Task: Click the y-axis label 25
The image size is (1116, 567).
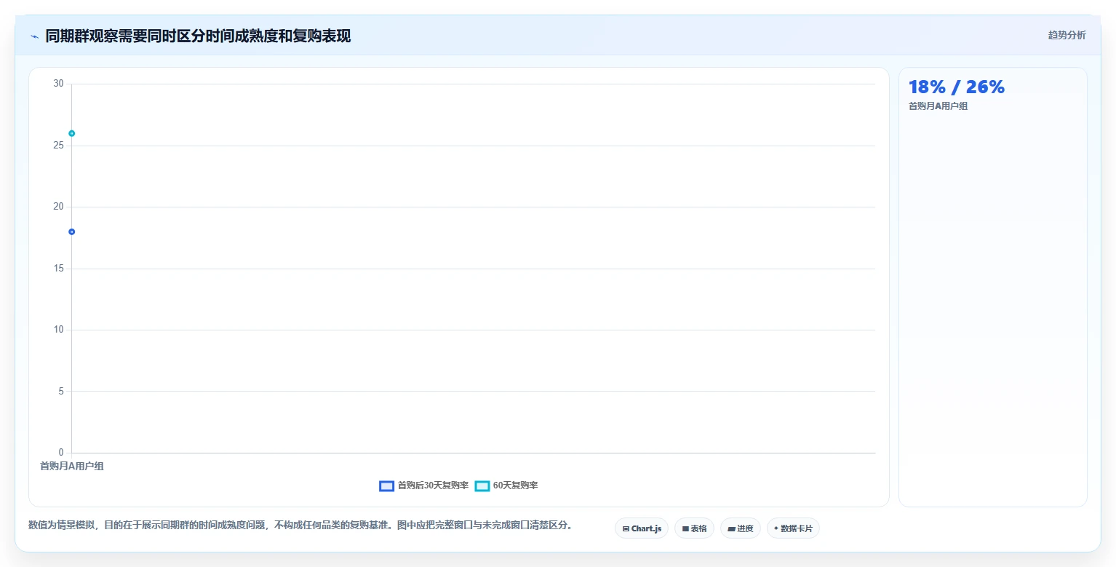Action: (59, 146)
